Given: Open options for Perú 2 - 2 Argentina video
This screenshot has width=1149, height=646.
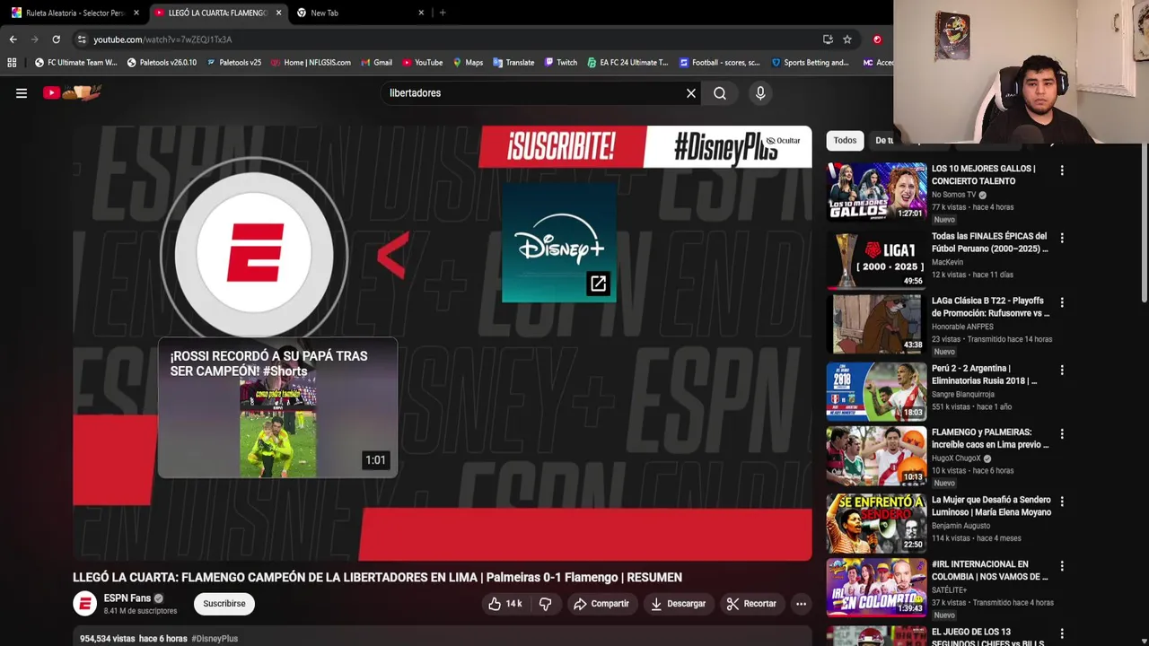Looking at the screenshot, I should [1062, 370].
